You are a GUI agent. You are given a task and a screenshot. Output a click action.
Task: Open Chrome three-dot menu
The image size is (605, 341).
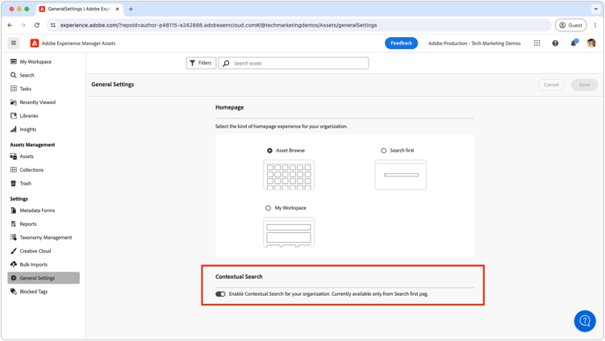coord(595,25)
